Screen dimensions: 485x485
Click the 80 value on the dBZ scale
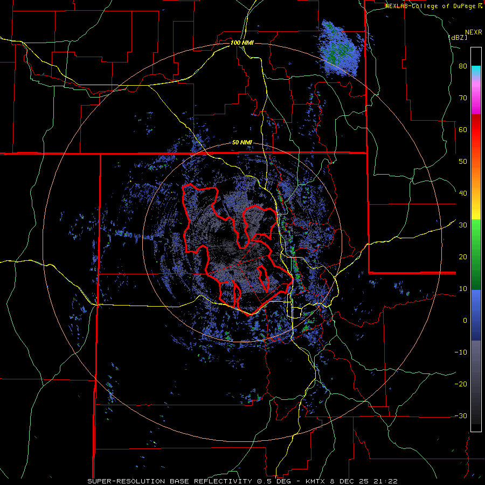(463, 66)
